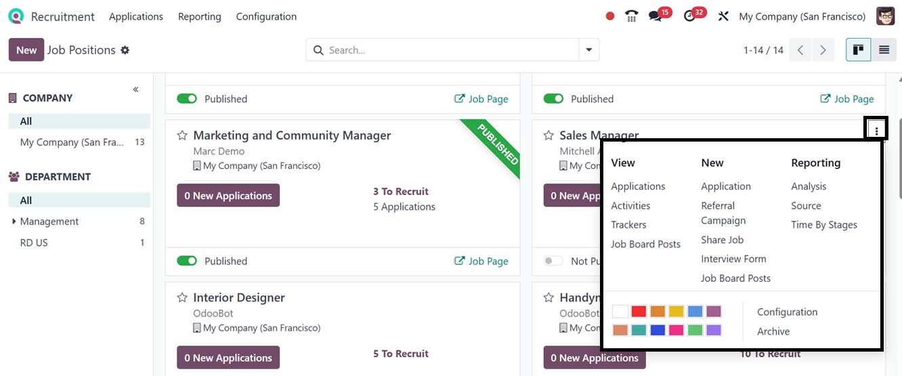Open the developer tools wrench icon
Viewport: 902px width, 376px height.
723,16
